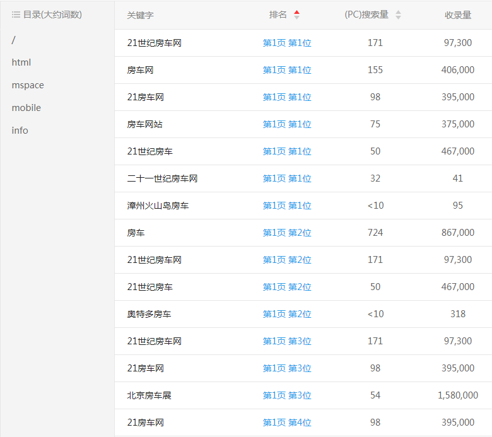Choose the mobile directory entry
This screenshot has width=492, height=437.
pyautogui.click(x=26, y=108)
